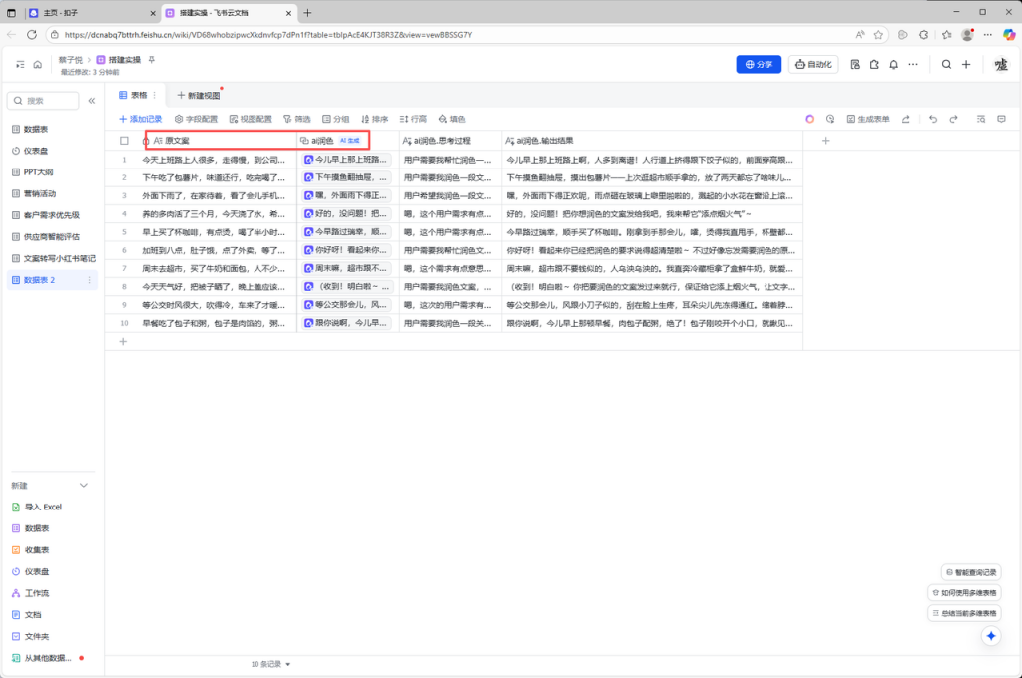The image size is (1022, 678).
Task: Collapse the 新建 section chevron
Action: coord(84,486)
